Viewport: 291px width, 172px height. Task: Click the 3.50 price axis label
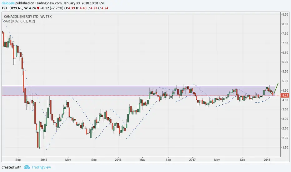pos(285,109)
